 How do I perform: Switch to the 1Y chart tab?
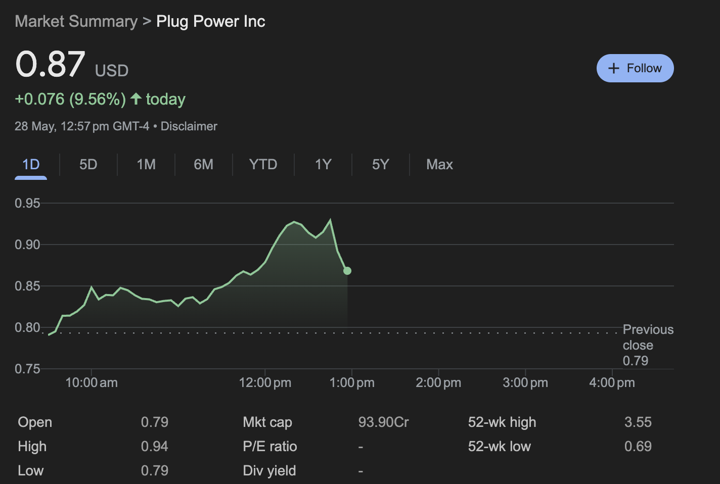pos(323,164)
